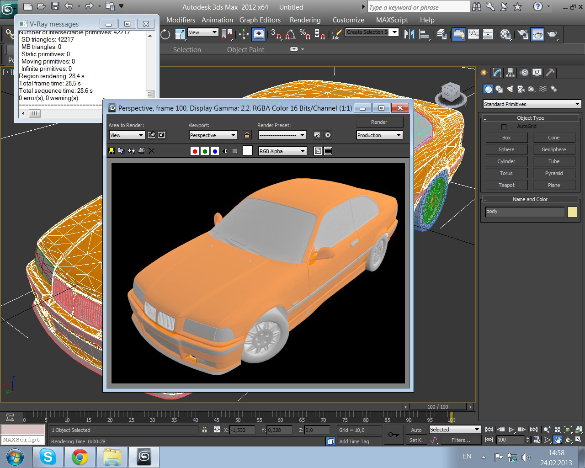
Task: Toggle the red channel in the render window
Action: pos(195,151)
